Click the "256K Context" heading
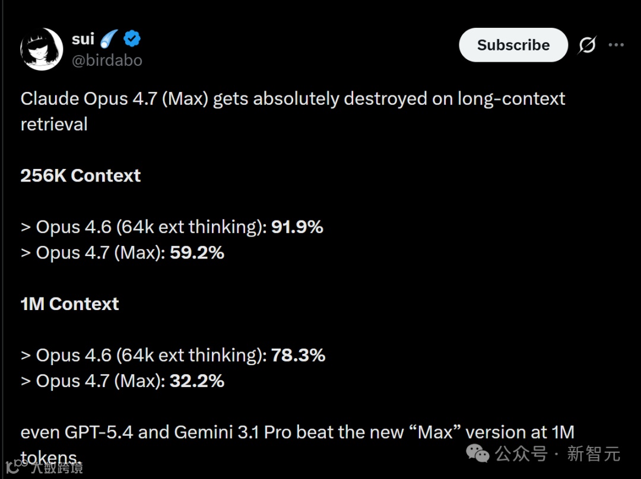The image size is (641, 479). [x=80, y=176]
